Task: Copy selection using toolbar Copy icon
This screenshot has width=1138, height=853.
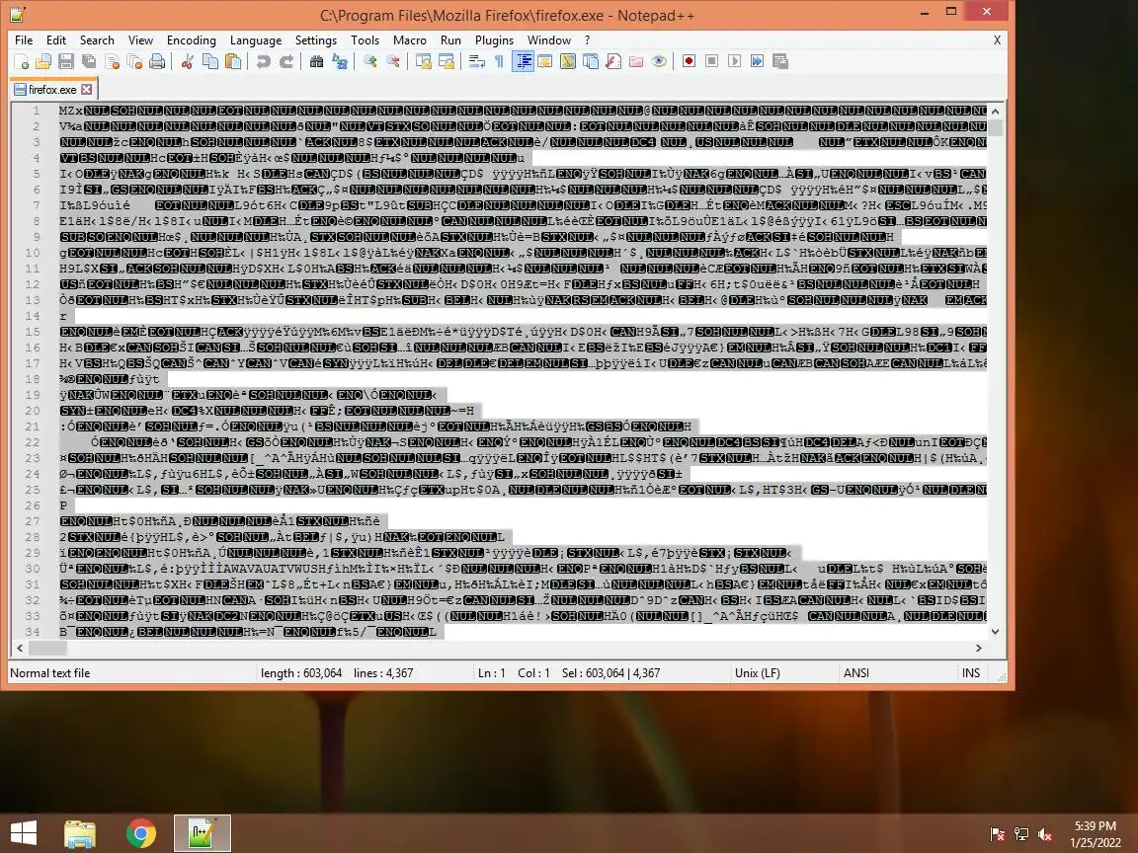Action: click(209, 61)
